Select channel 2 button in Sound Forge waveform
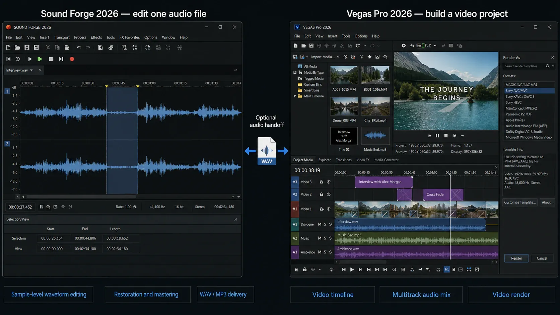The width and height of the screenshot is (560, 315). 7,144
